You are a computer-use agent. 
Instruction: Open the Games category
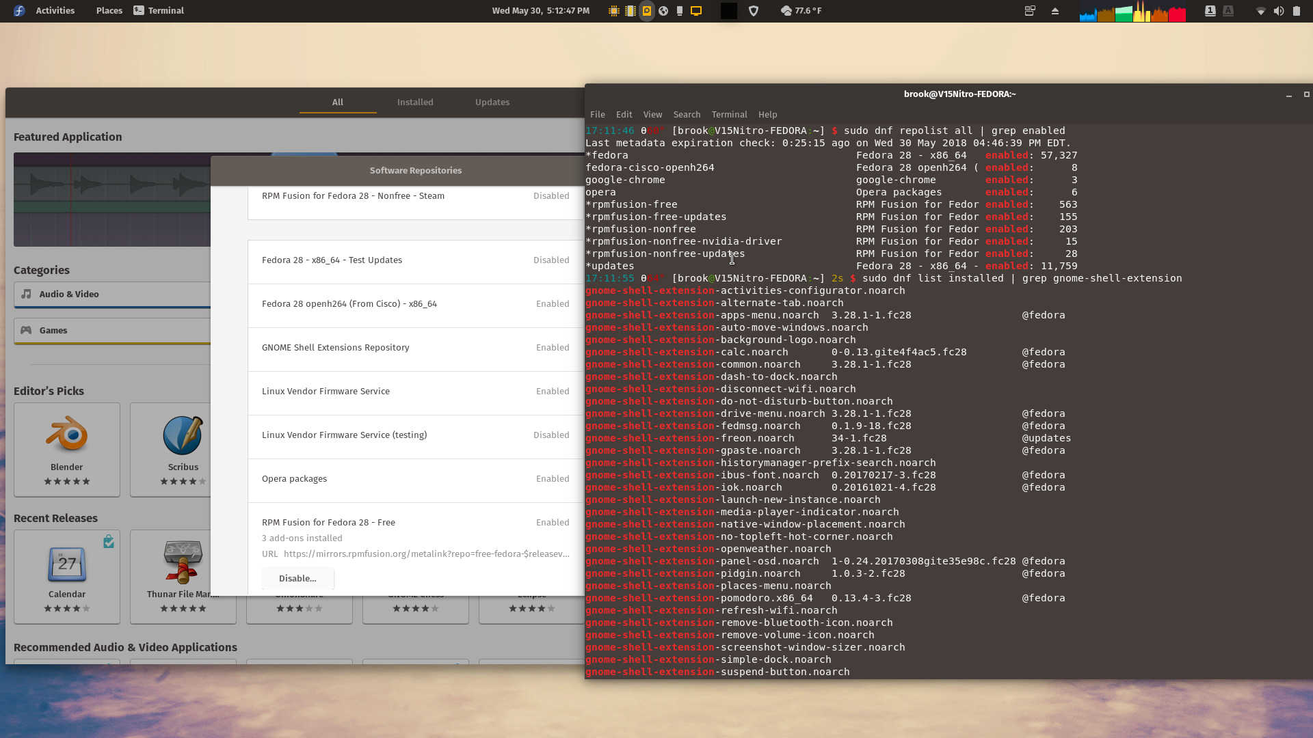(112, 330)
